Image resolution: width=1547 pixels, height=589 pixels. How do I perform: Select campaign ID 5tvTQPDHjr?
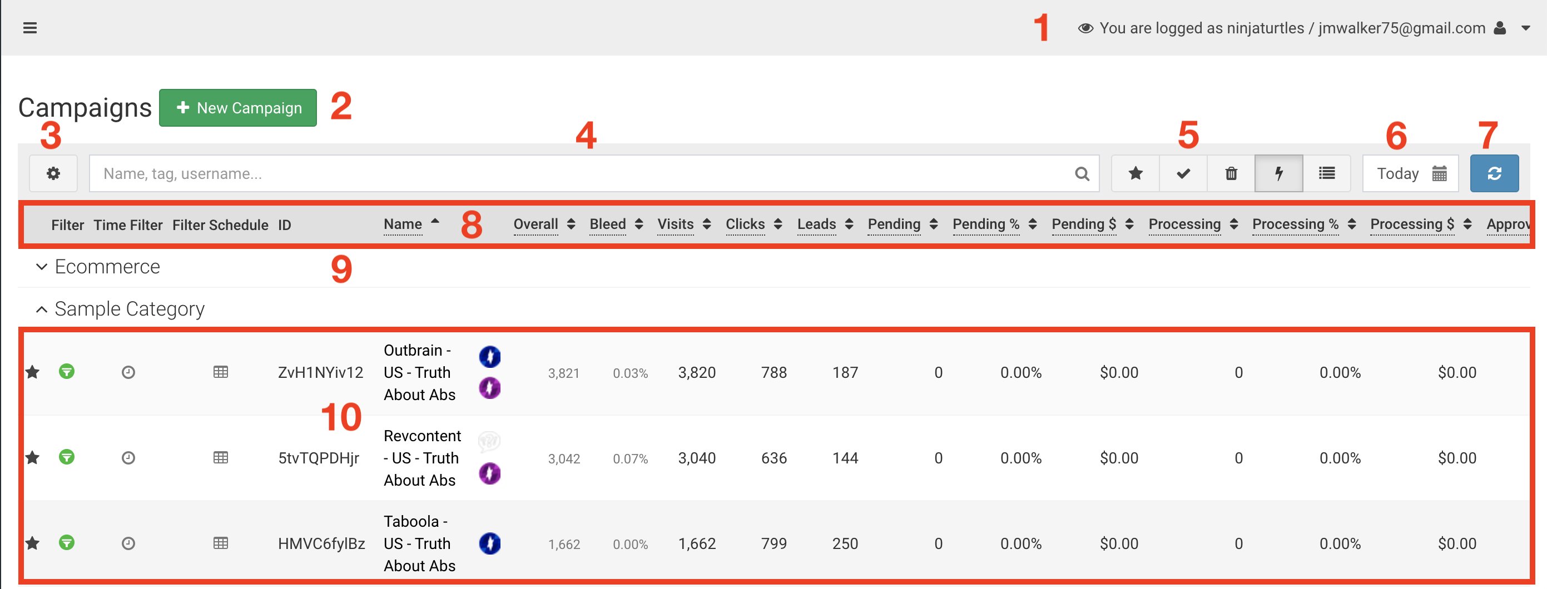pyautogui.click(x=318, y=458)
